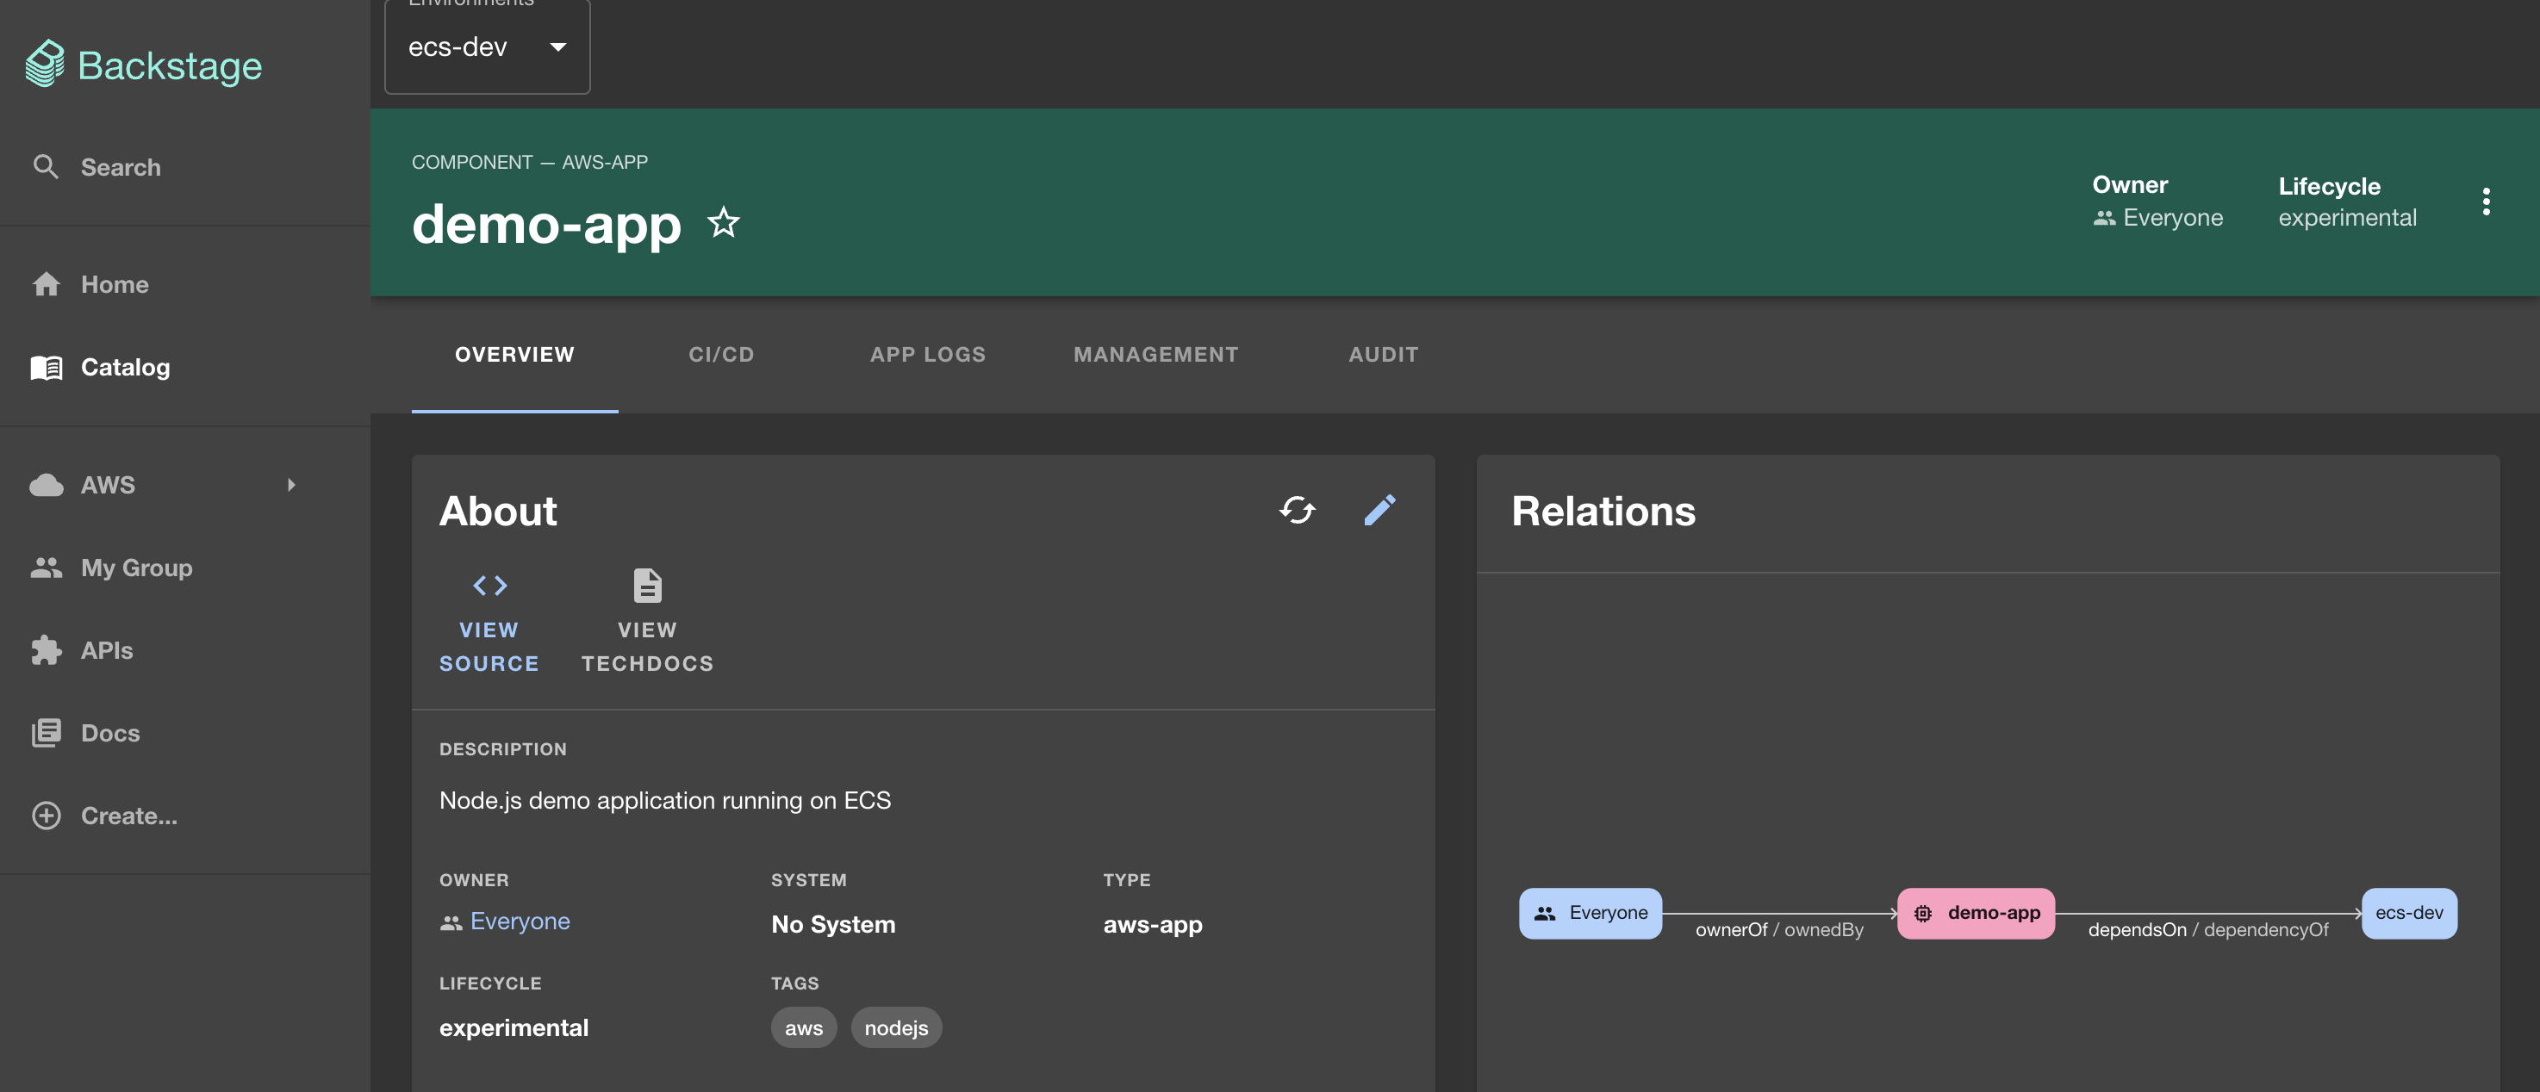This screenshot has width=2540, height=1092.
Task: Edit metadata with the pencil icon
Action: tap(1379, 510)
